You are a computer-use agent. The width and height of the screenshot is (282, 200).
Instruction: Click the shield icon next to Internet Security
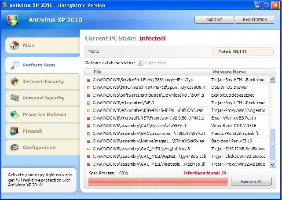click(15, 81)
